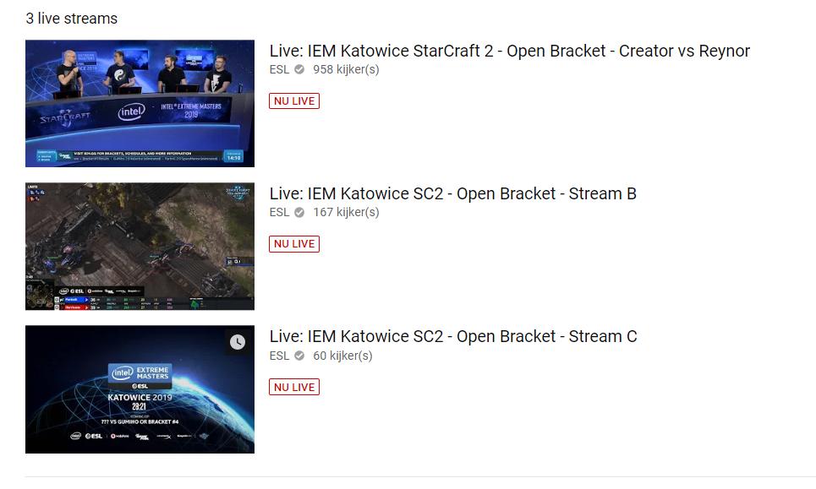Screen dimensions: 816x489
Task: Click the '3 live streams' heading
Action: (72, 19)
